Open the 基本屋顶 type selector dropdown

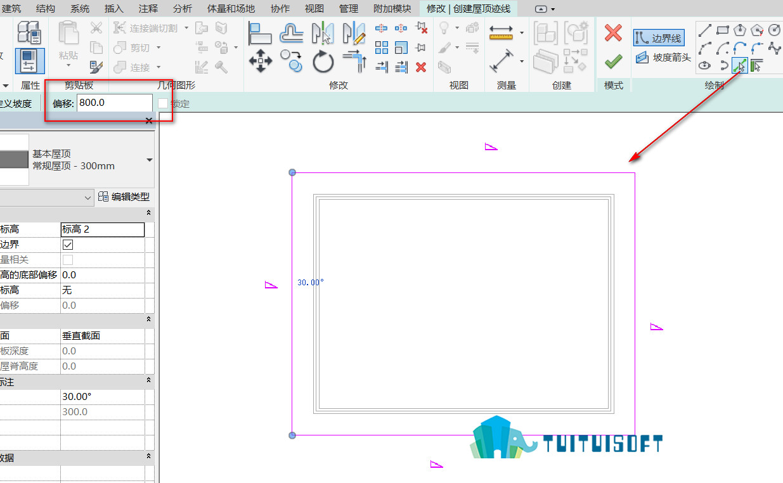(150, 160)
